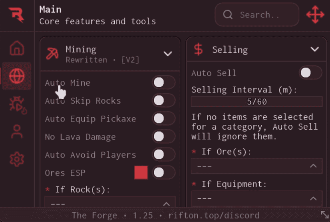Click the Ores ESP red color swatch

[141, 172]
